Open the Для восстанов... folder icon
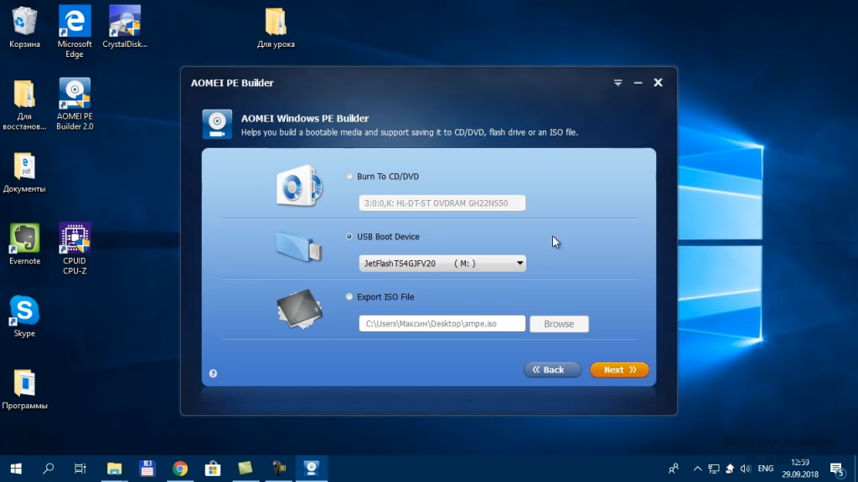 tap(24, 105)
